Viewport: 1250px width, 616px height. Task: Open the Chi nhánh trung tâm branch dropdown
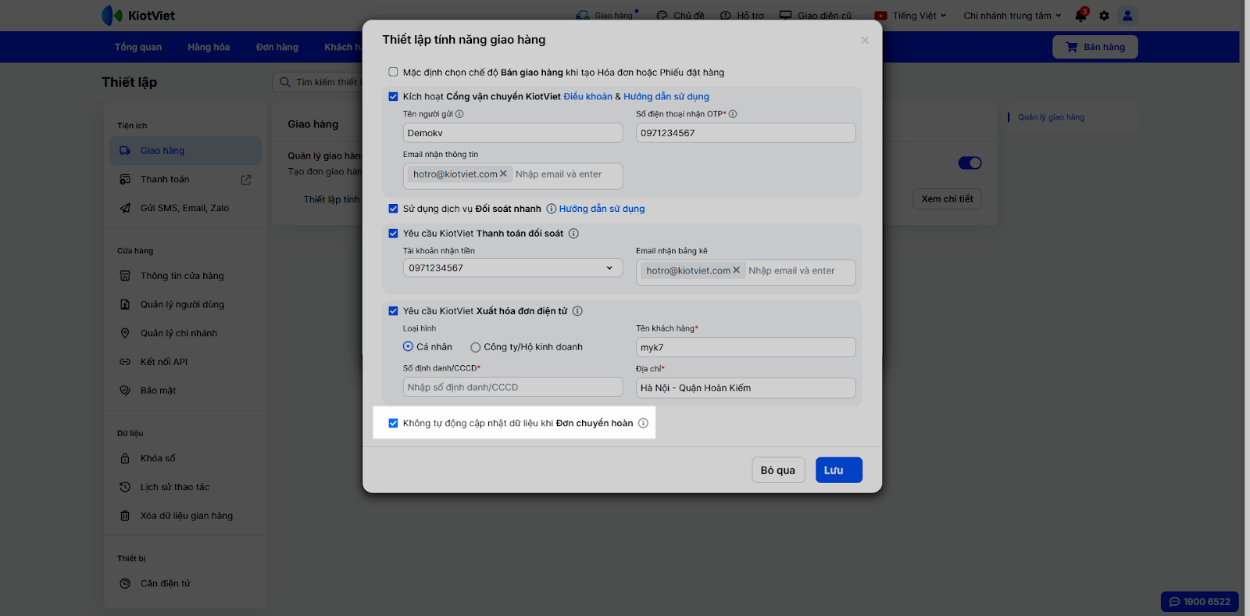tap(1012, 16)
